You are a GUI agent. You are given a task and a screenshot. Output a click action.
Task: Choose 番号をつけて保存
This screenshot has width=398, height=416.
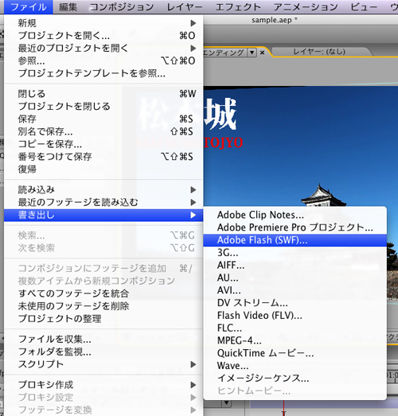pos(103,157)
